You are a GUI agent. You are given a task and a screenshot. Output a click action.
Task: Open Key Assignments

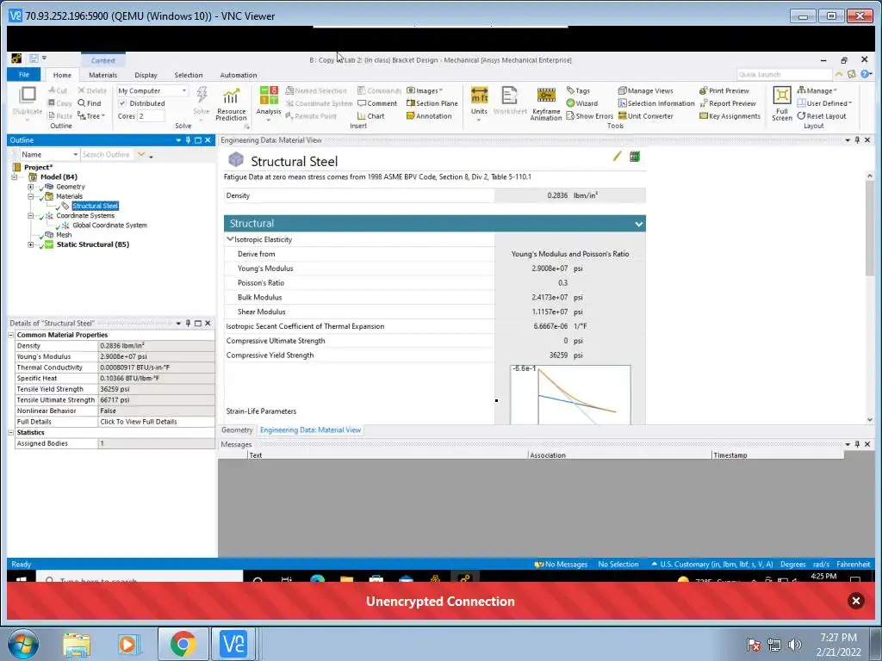pyautogui.click(x=730, y=116)
